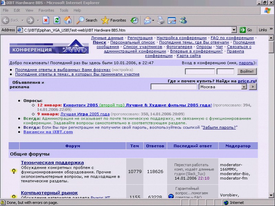Refresh the page with the toolbar icon
The width and height of the screenshot is (275, 206).
(x=57, y=20)
